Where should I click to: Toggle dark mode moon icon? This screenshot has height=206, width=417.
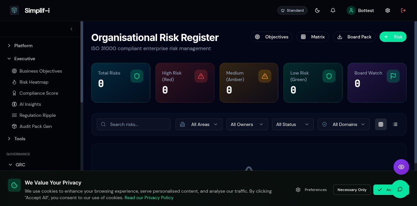tap(317, 10)
